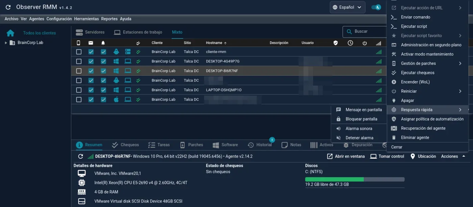Select the DESKTOP-8I6R7NF row checkbox
This screenshot has width=473, height=207.
79,71
